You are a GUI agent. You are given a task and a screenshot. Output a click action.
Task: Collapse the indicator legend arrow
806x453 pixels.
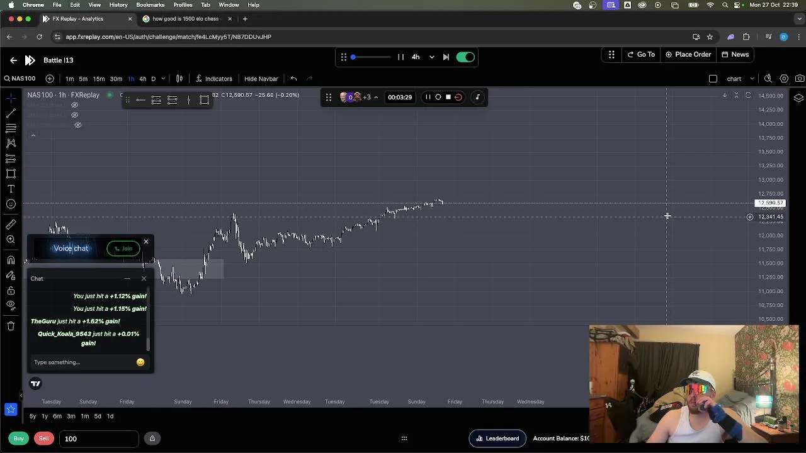[x=33, y=135]
